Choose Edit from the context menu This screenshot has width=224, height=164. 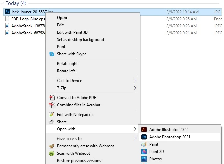(x=93, y=25)
